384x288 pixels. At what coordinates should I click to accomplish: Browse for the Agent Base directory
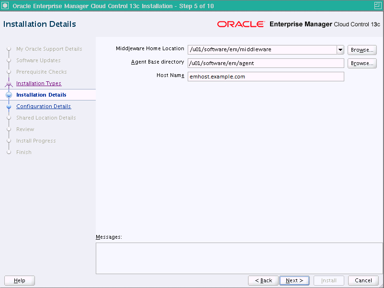362,63
